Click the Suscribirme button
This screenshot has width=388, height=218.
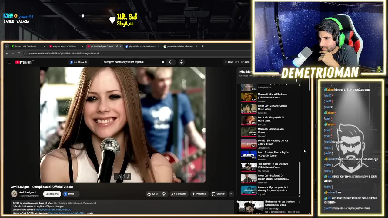click(52, 194)
